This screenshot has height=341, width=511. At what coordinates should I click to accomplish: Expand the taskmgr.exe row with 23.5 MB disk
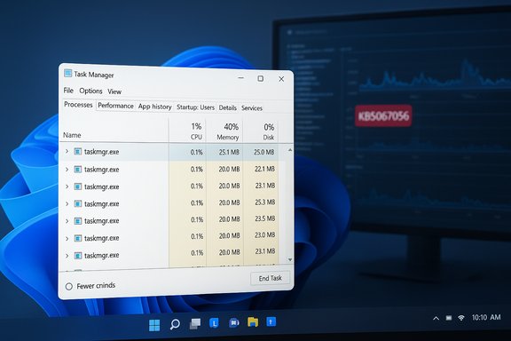pyautogui.click(x=67, y=221)
